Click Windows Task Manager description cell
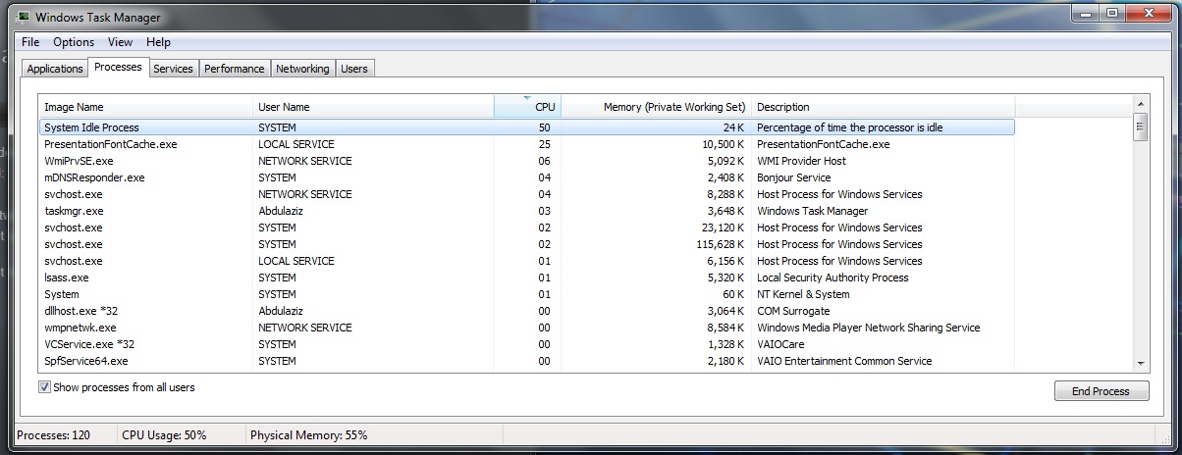This screenshot has height=455, width=1182. [812, 211]
